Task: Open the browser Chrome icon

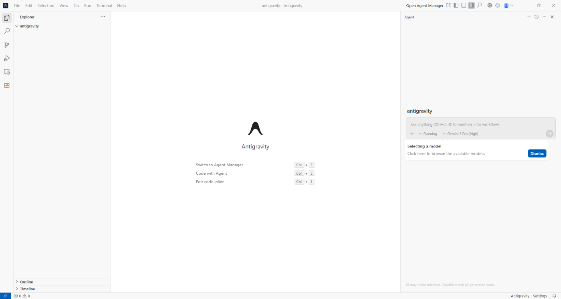Action: pos(490,6)
